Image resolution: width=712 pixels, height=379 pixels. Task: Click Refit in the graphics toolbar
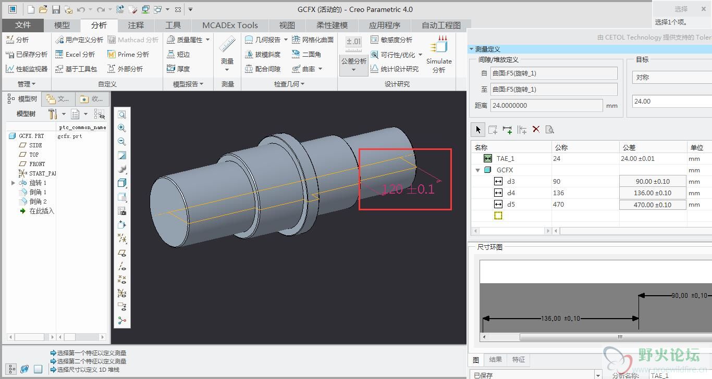pos(122,115)
